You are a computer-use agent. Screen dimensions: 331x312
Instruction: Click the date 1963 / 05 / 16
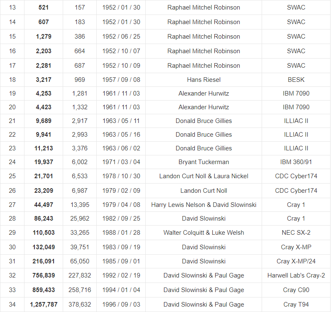pos(121,135)
